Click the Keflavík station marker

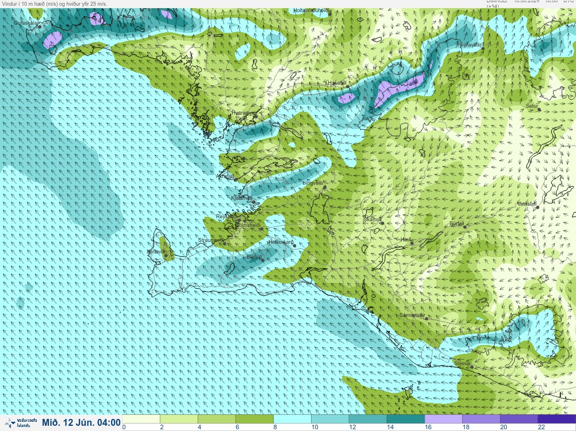tap(166, 256)
